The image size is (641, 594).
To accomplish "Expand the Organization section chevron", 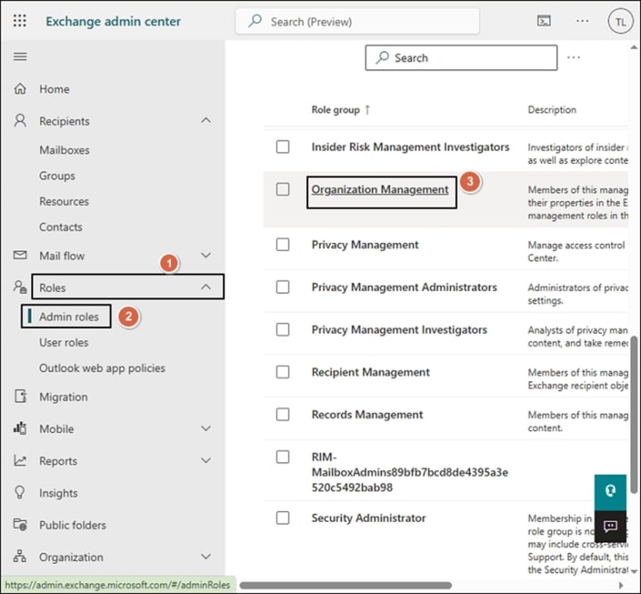I will pos(206,557).
